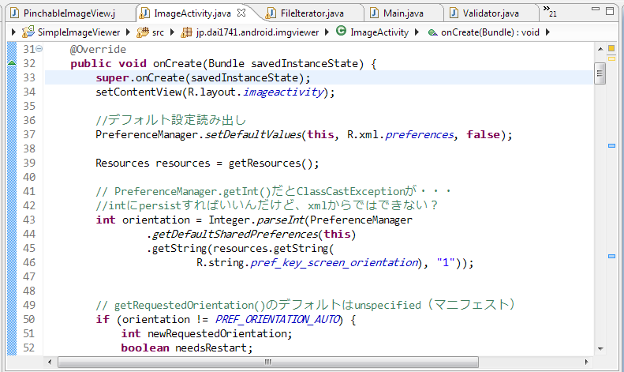
Task: Click "pref_key_screen_orientation" on line 46
Action: pyautogui.click(x=334, y=263)
